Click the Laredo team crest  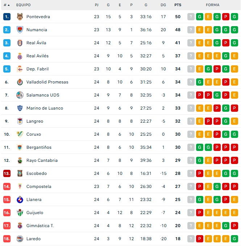pyautogui.click(x=20, y=239)
